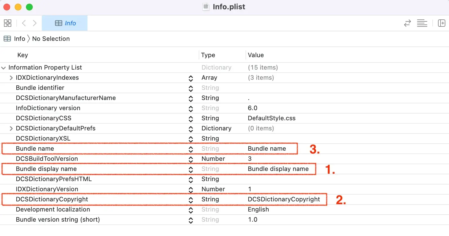Screen dimensions: 449x236
Task: Open key stepper for InfoDictionary version
Action: click(x=191, y=109)
